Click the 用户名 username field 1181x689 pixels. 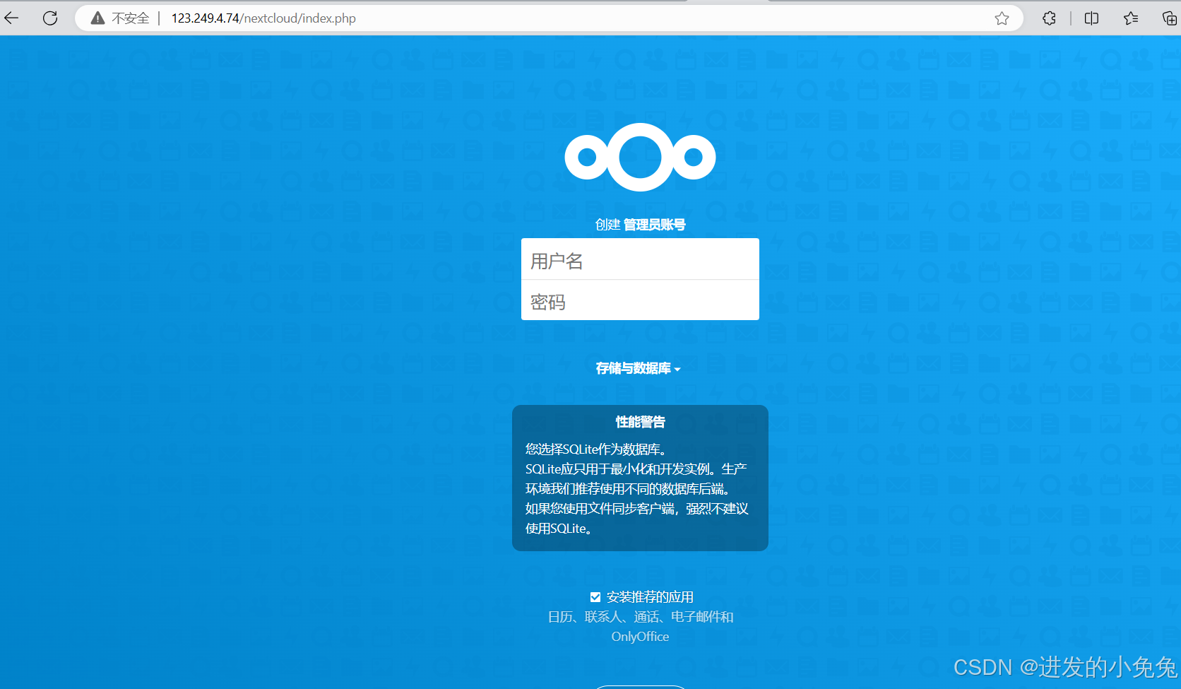(640, 259)
